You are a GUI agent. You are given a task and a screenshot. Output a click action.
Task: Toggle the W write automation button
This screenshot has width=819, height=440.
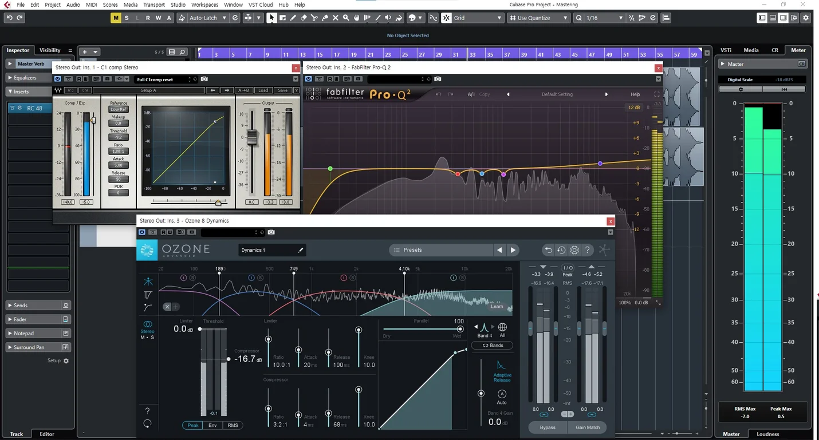[x=158, y=18]
